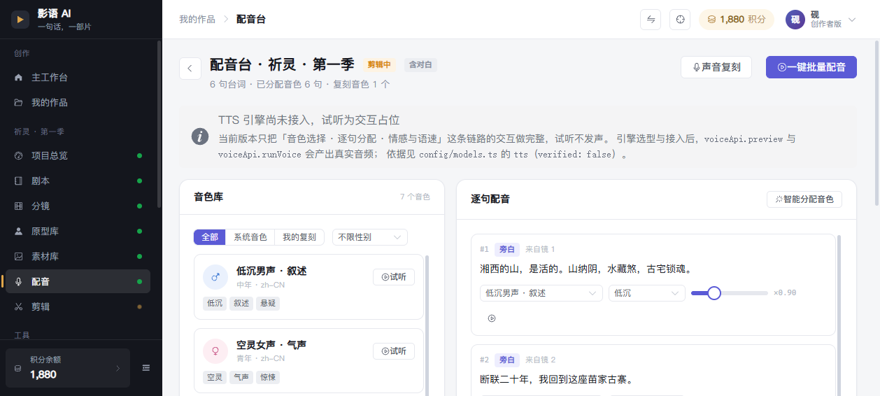Open the 1,880 积分 credits badge
This screenshot has height=396, width=880.
pos(737,20)
